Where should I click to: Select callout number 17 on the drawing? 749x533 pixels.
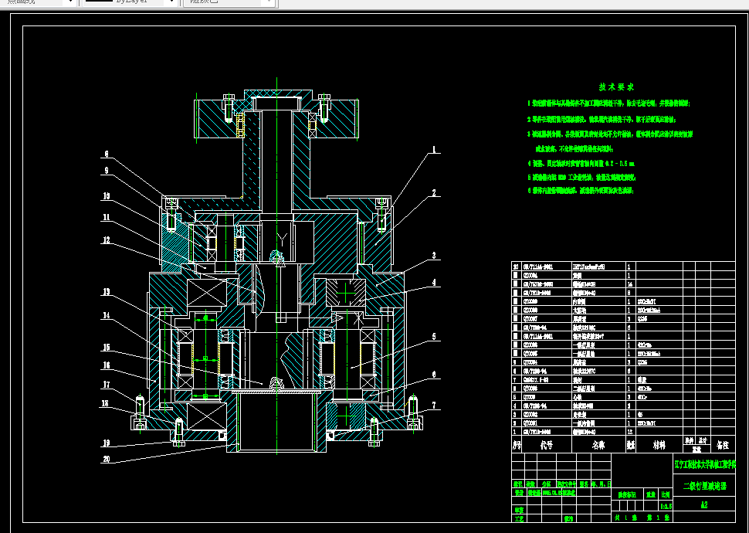pyautogui.click(x=107, y=385)
